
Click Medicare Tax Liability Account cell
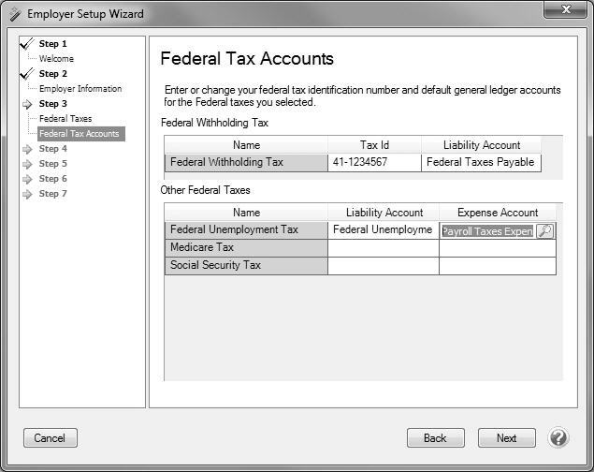point(383,248)
